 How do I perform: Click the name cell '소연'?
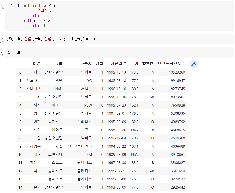(37, 130)
